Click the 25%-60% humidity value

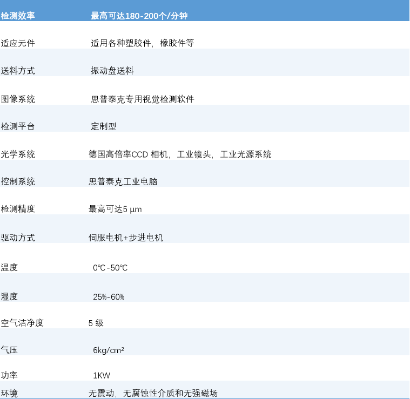click(109, 297)
